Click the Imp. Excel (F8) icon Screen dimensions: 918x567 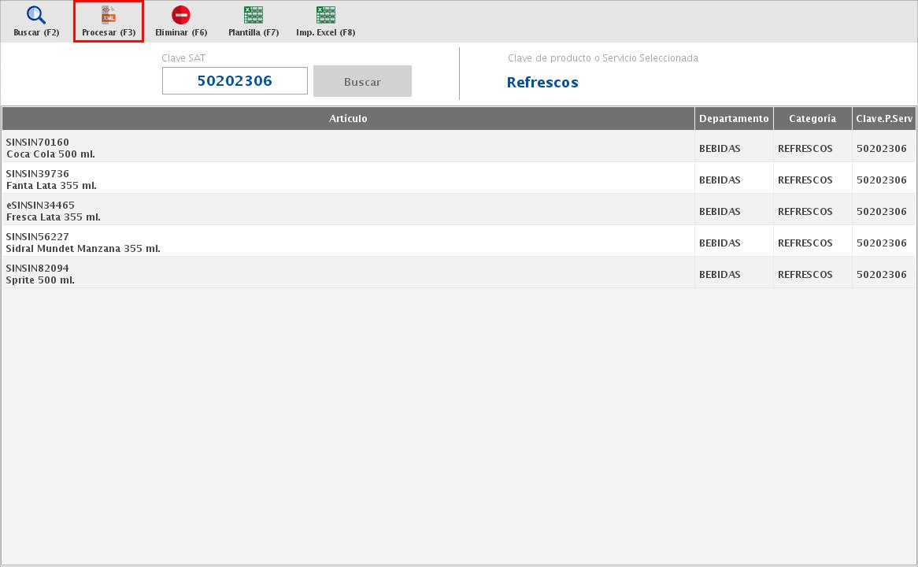click(x=325, y=16)
